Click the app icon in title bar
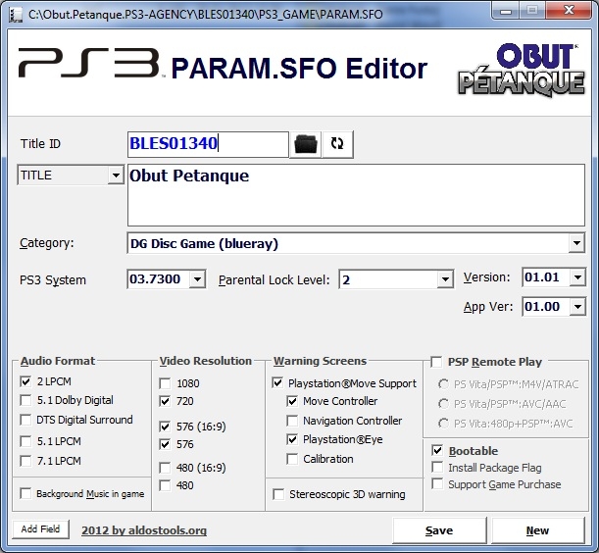Screen dimensions: 599x553 tap(16, 15)
